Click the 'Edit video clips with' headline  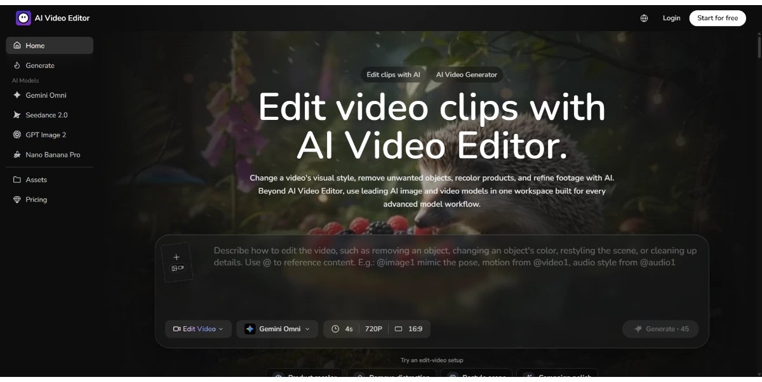coord(432,107)
